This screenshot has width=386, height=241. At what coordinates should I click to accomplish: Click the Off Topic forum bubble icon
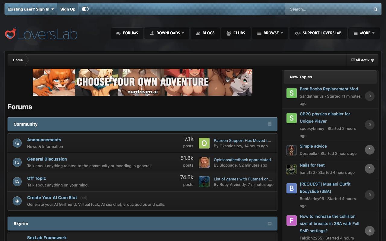[x=17, y=182]
